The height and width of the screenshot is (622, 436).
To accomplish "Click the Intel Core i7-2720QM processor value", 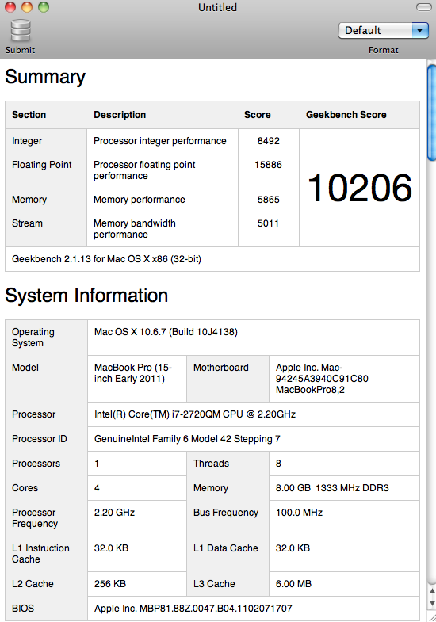I will 195,414.
